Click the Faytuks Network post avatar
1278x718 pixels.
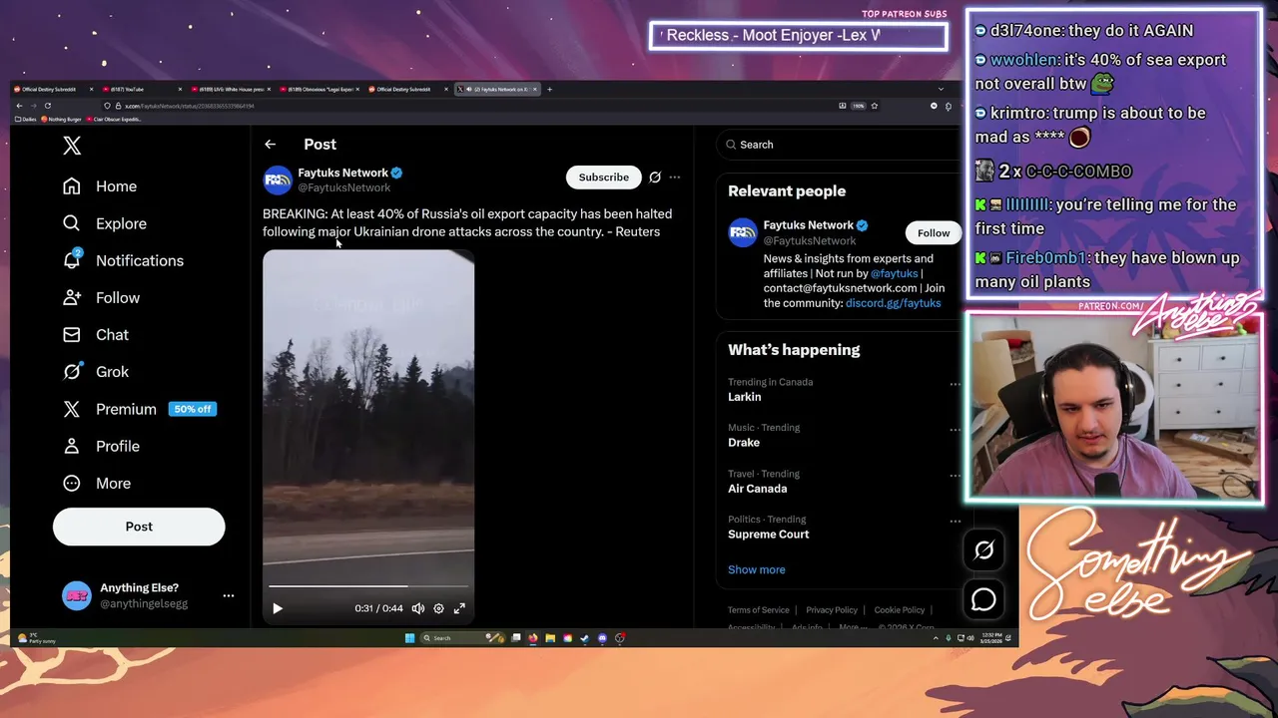click(x=277, y=179)
